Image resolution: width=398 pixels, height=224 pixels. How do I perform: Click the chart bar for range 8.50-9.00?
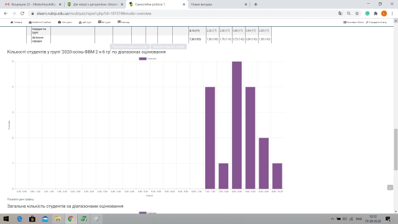250,138
